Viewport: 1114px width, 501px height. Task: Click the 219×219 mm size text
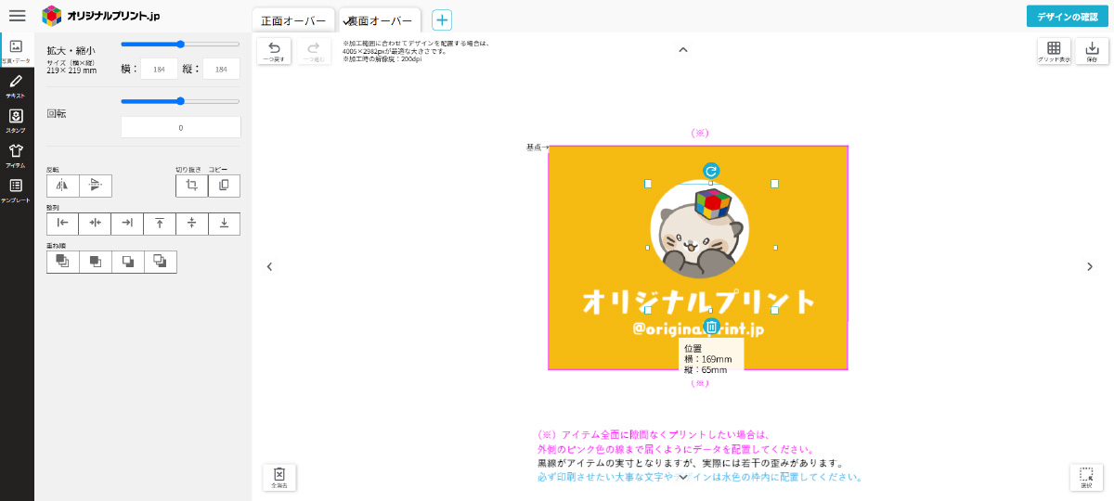pos(71,71)
